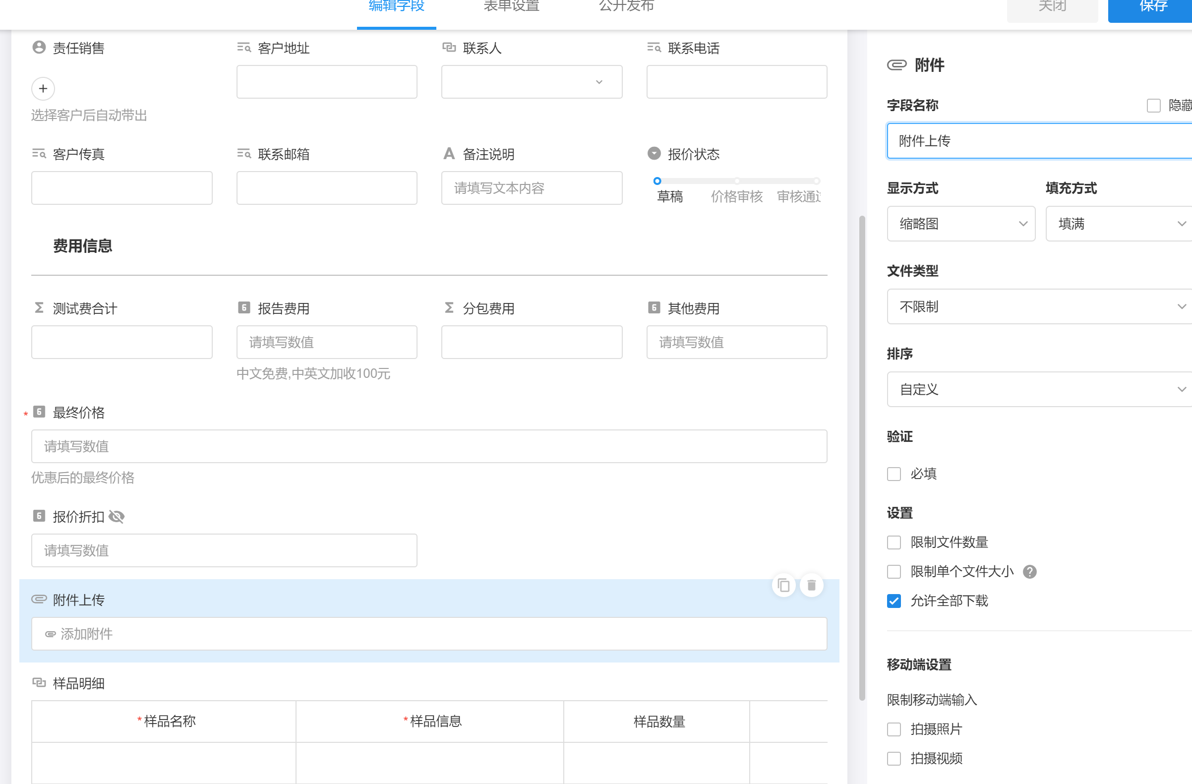The image size is (1192, 784).
Task: Click the sigma icon beside 测试费合计
Action: click(x=39, y=307)
